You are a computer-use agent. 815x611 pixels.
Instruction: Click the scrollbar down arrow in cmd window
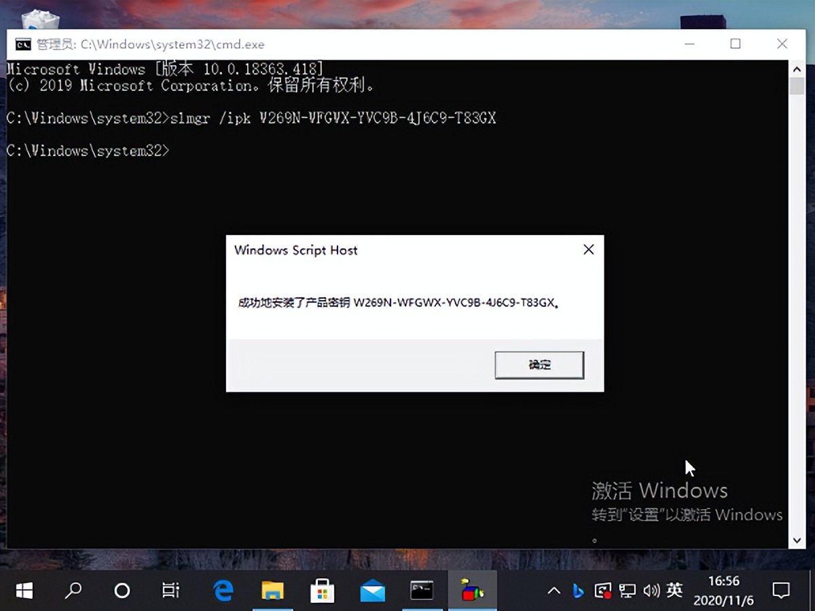pyautogui.click(x=796, y=540)
